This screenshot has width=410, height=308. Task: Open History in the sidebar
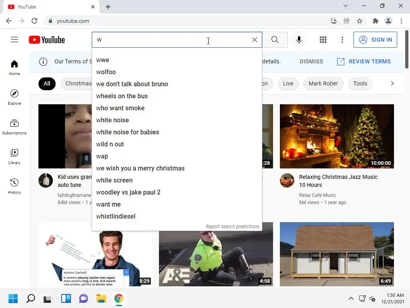[14, 186]
